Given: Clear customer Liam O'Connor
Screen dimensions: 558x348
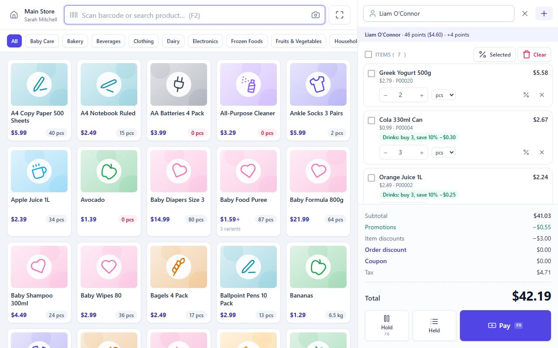Looking at the screenshot, I should coord(525,13).
